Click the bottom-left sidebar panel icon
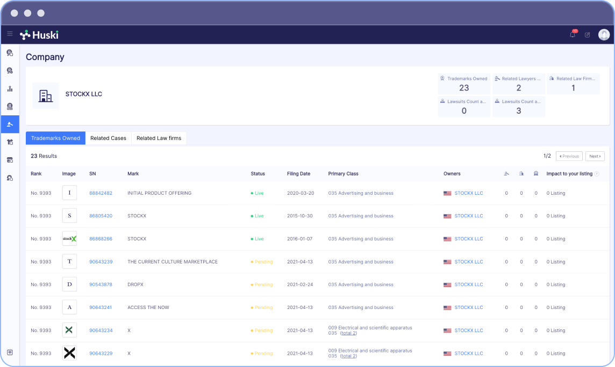The height and width of the screenshot is (367, 615). tap(10, 353)
